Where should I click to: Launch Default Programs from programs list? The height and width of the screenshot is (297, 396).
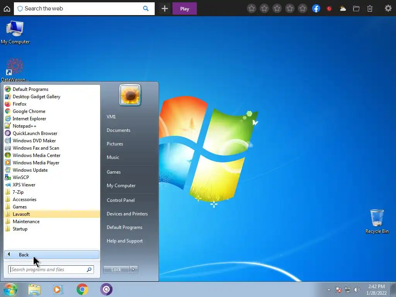[x=52, y=89]
